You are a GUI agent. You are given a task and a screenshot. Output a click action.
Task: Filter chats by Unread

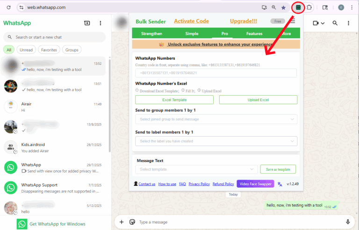[x=26, y=50]
